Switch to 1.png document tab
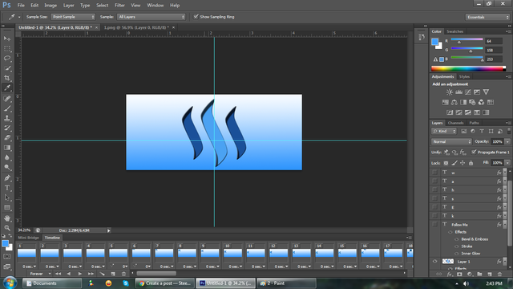This screenshot has height=289, width=513. (x=137, y=27)
